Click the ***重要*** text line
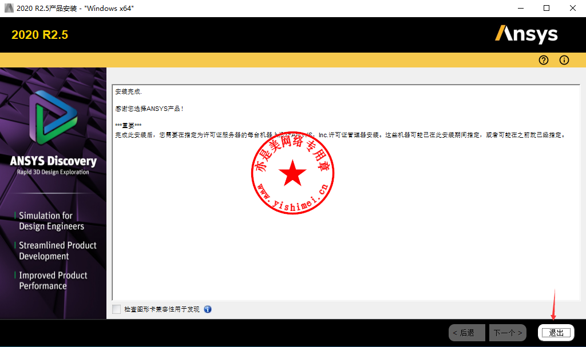 click(128, 126)
